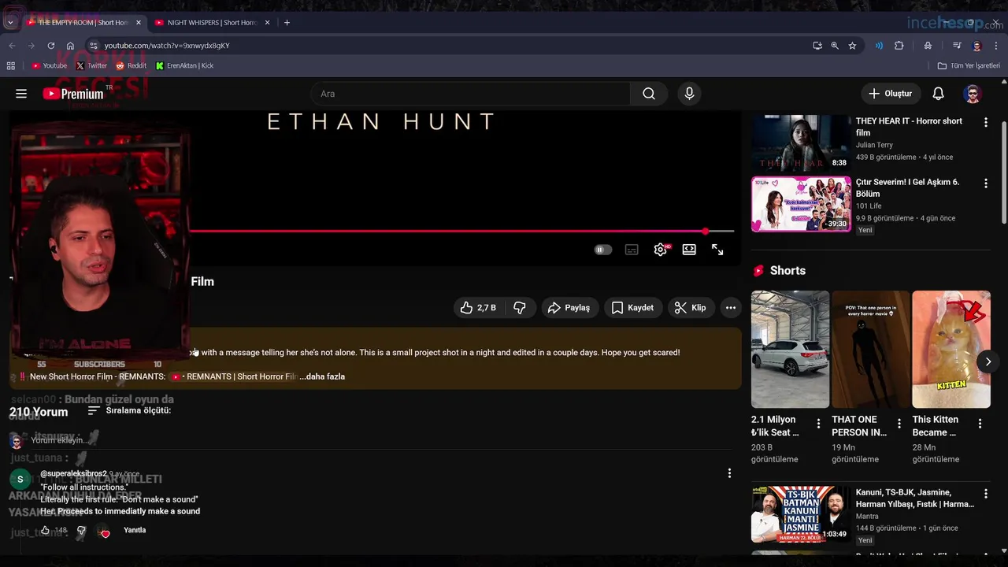1008x567 pixels.
Task: Close the NIGHT WHISPERS tab
Action: pos(268,23)
